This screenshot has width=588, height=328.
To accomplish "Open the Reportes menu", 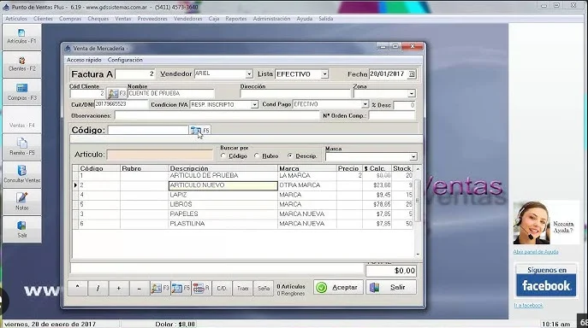I will pos(236,18).
